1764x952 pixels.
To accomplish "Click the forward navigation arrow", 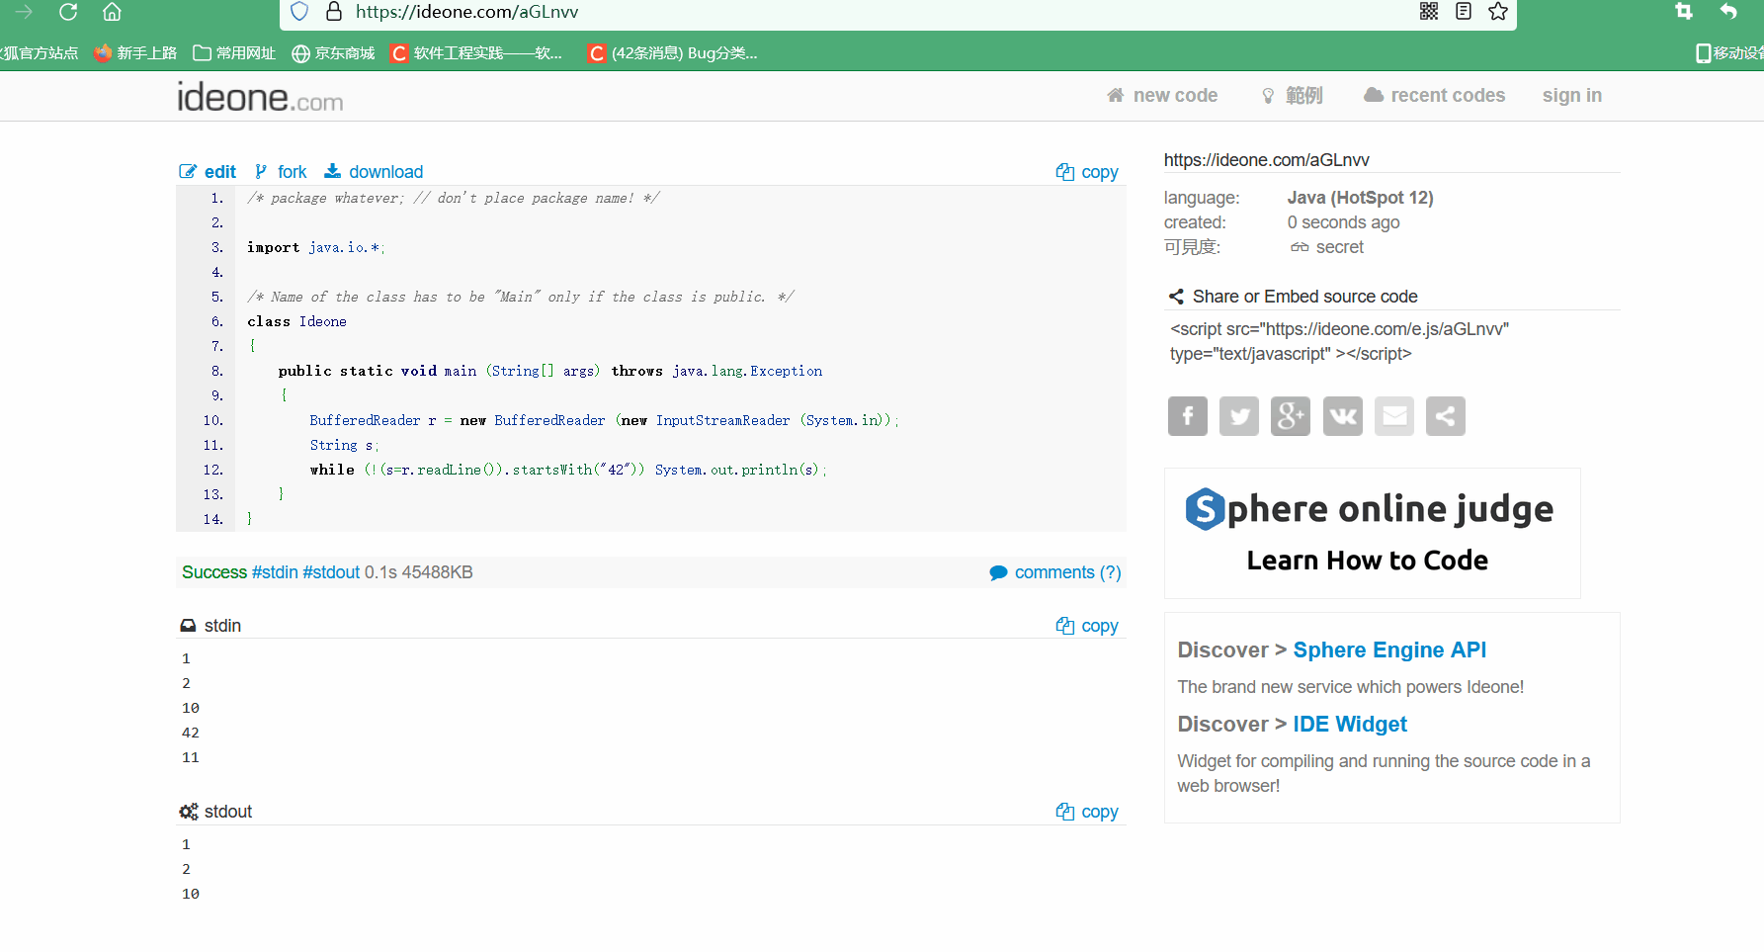I will 25,12.
